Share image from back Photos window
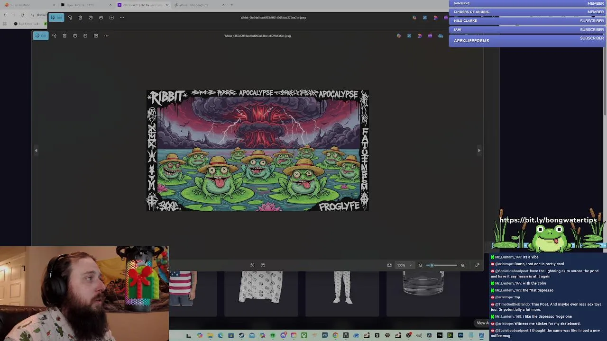Image resolution: width=607 pixels, height=341 pixels. 101,18
